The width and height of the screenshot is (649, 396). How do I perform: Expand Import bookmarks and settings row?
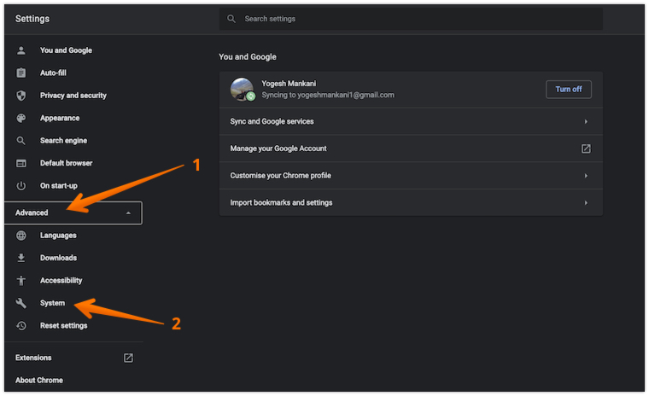point(586,203)
